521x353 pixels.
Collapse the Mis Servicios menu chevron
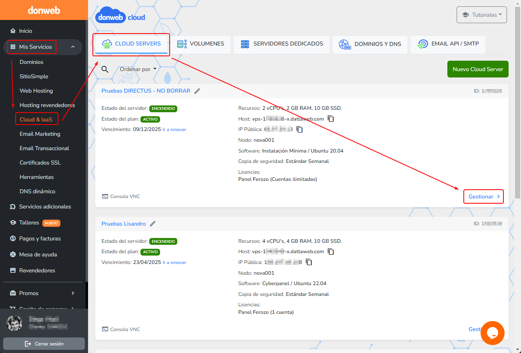[73, 47]
